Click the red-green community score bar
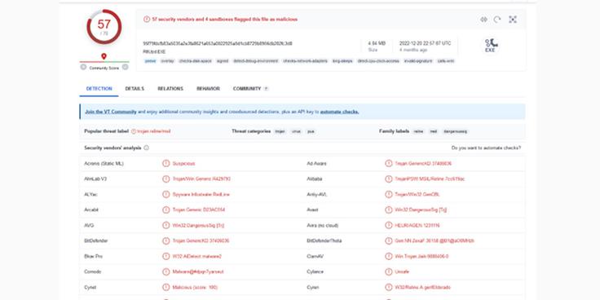 pyautogui.click(x=104, y=62)
